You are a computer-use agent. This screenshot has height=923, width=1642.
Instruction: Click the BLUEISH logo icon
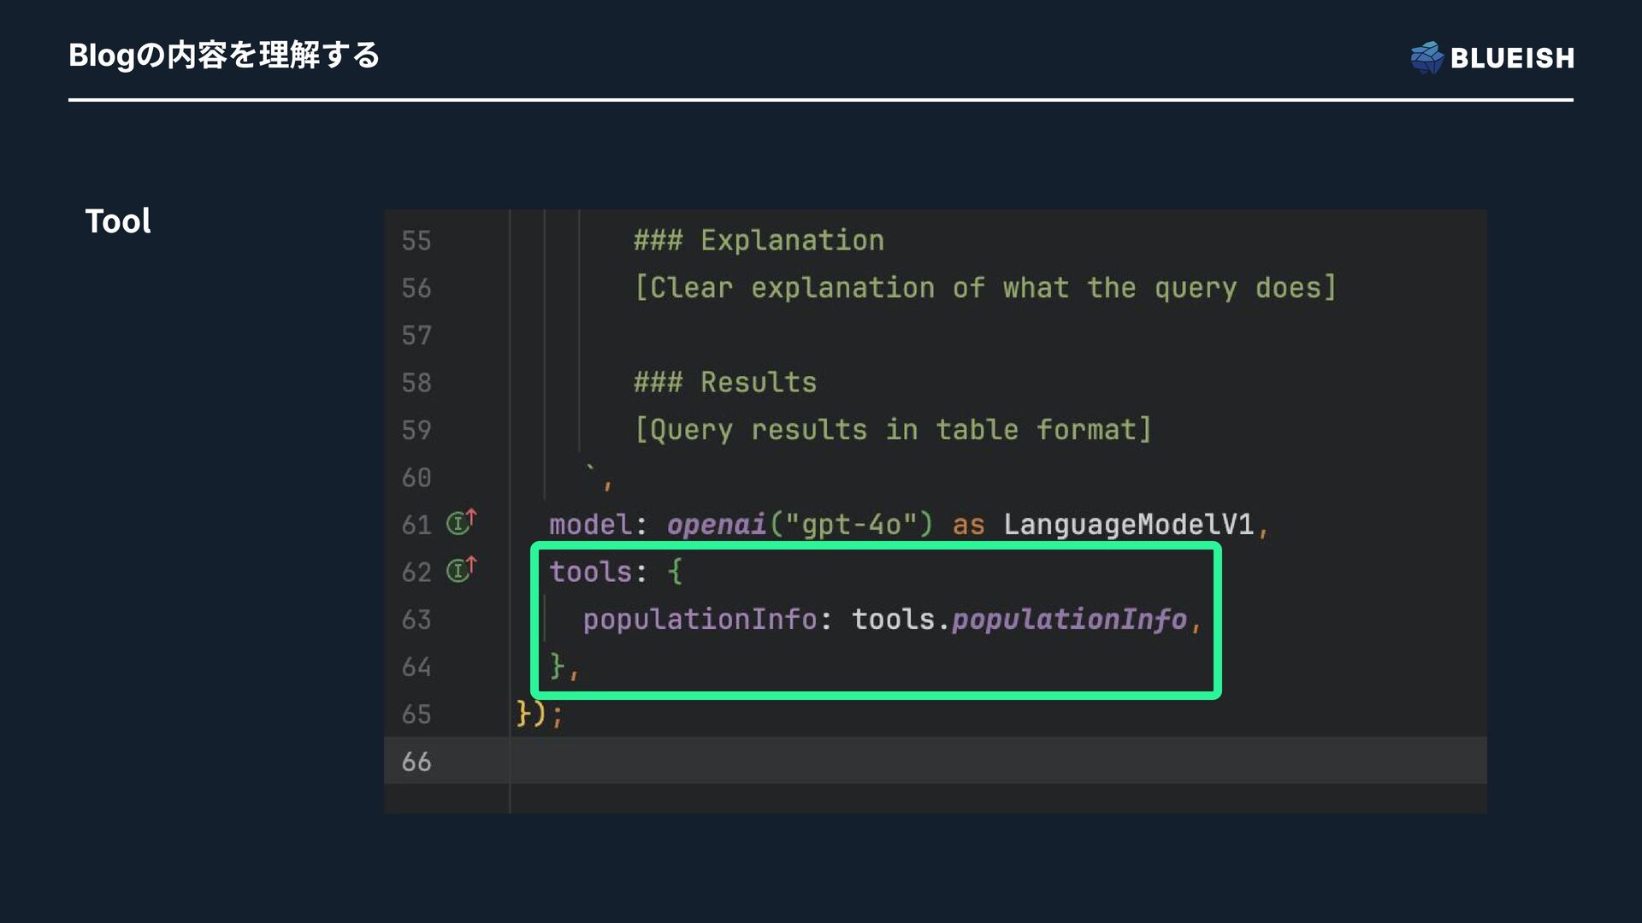click(x=1426, y=57)
